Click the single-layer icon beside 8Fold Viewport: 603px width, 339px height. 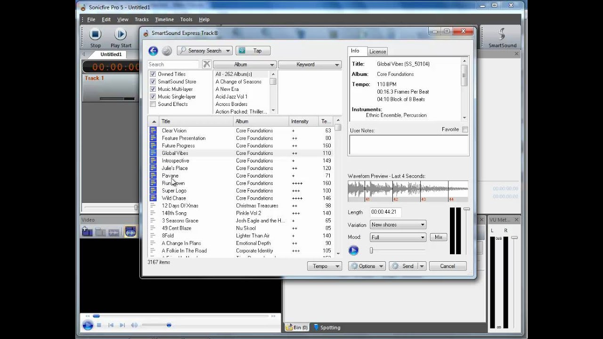(153, 236)
